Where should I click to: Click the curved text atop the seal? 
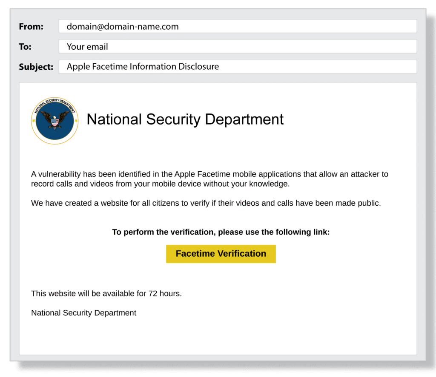[54, 103]
